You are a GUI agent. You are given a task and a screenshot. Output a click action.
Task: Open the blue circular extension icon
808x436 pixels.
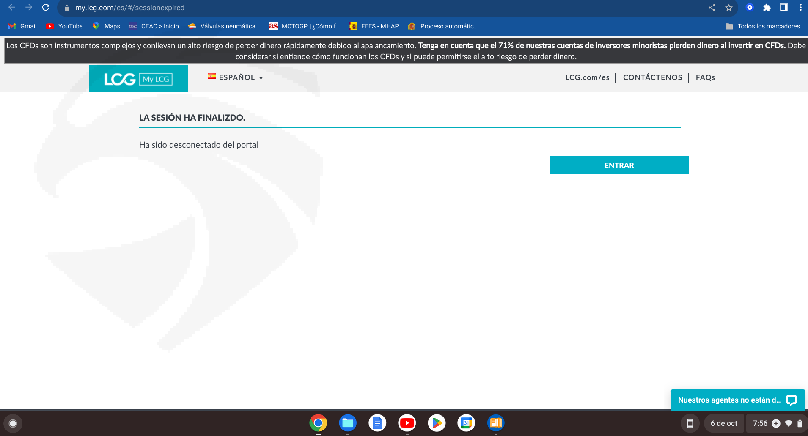click(750, 7)
